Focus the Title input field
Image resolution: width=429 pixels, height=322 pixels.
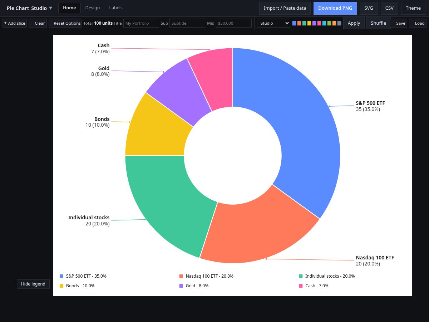141,23
